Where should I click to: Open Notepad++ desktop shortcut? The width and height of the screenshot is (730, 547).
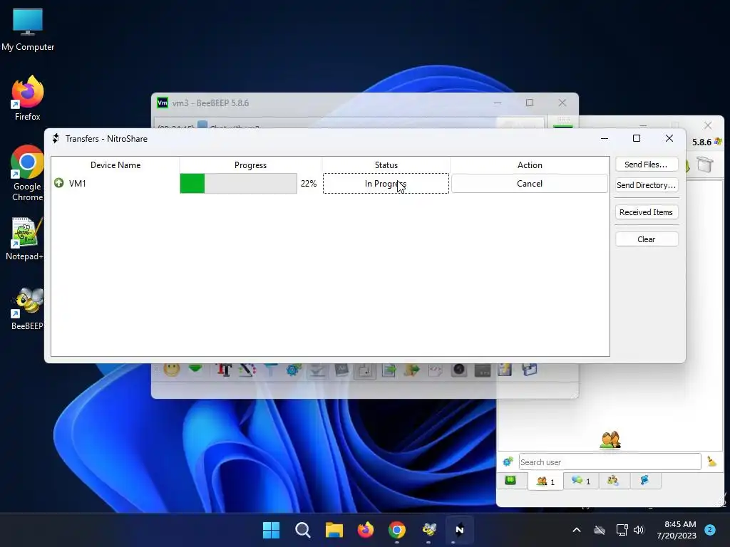(25, 239)
